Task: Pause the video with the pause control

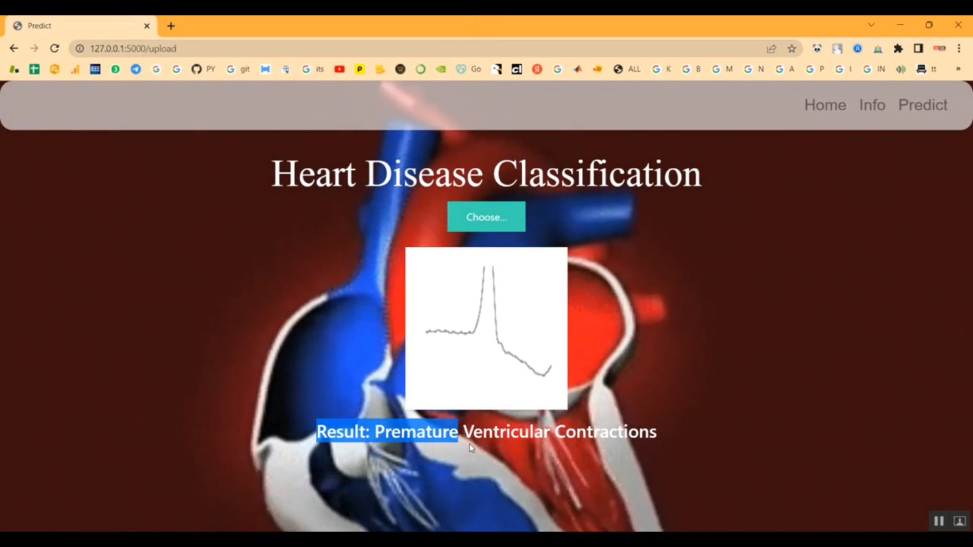Action: pyautogui.click(x=939, y=520)
